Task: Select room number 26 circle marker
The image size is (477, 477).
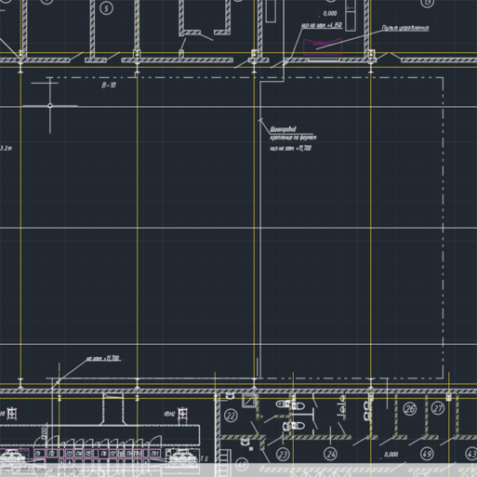Action: [x=410, y=409]
